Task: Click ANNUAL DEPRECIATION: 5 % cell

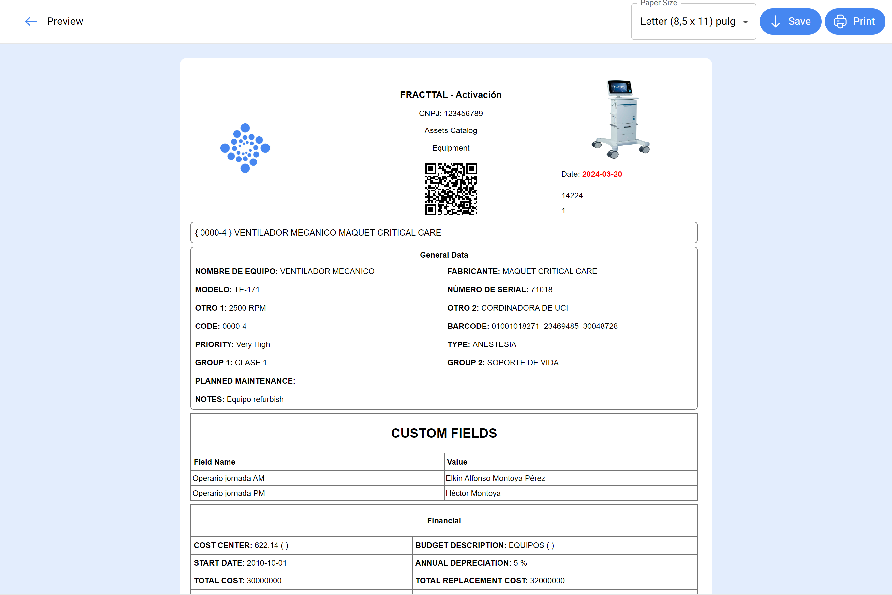Action: tap(555, 563)
